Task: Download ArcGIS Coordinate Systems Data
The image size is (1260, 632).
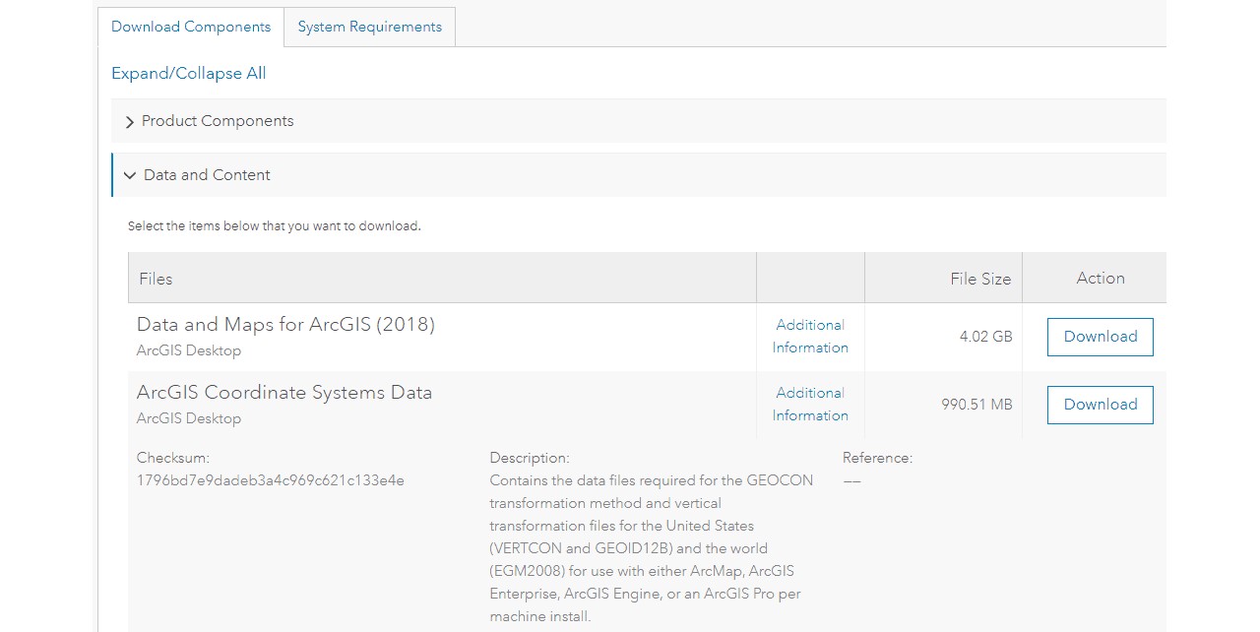Action: point(1100,405)
